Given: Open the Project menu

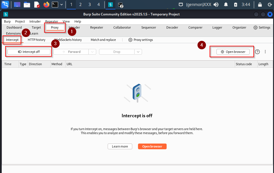Looking at the screenshot, I should [x=20, y=21].
